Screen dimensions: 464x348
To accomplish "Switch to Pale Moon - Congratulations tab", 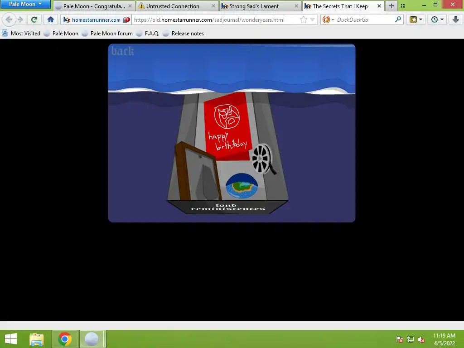I will point(94,6).
